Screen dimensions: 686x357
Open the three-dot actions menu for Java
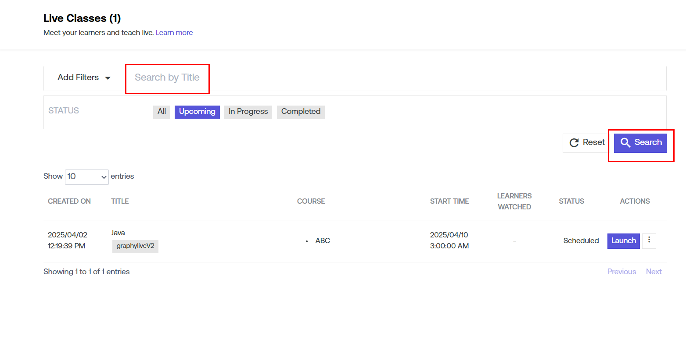click(x=649, y=240)
